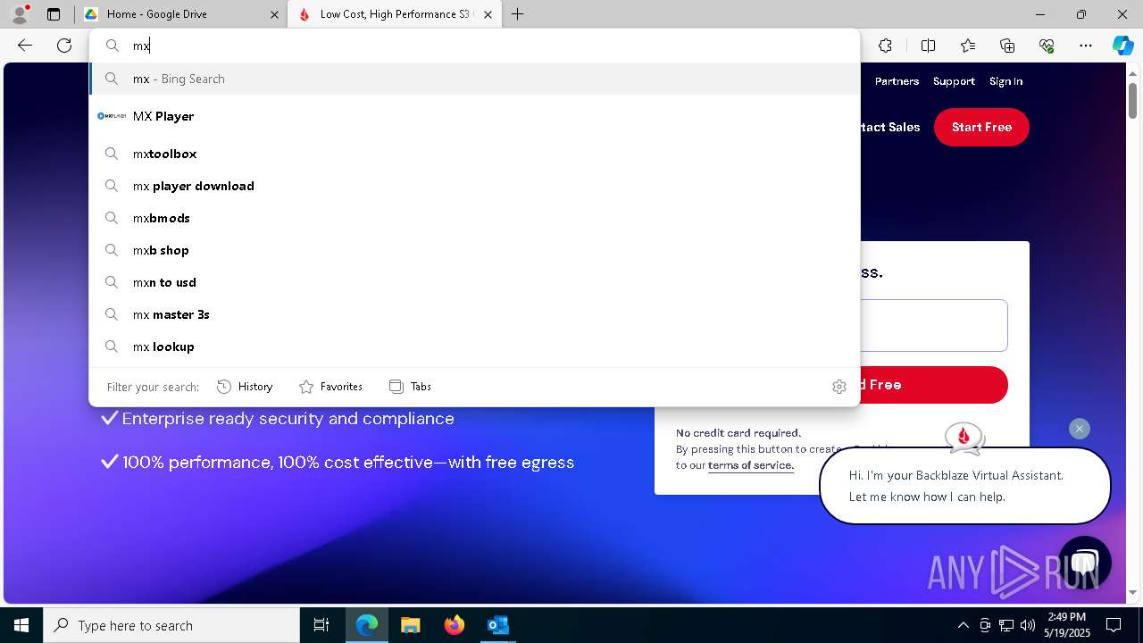This screenshot has height=643, width=1143.
Task: Open Firefox from taskbar
Action: click(454, 625)
